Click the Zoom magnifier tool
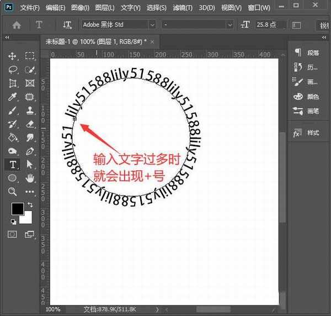 pyautogui.click(x=13, y=192)
